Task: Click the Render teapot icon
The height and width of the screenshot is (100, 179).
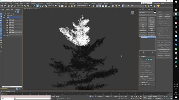Action: [x=119, y=6]
